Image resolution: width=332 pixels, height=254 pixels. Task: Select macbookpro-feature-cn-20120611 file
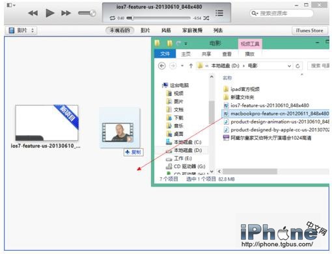click(276, 114)
